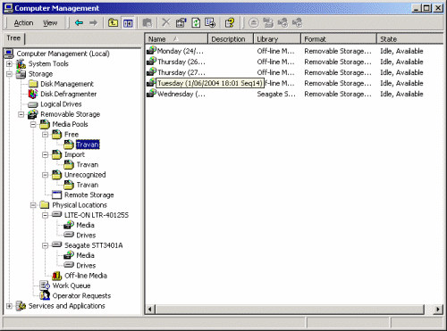The image size is (447, 331).
Task: Select Media under Seagate STT3401A
Action: pyautogui.click(x=85, y=255)
